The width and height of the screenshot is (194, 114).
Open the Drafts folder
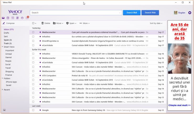coord(7,33)
